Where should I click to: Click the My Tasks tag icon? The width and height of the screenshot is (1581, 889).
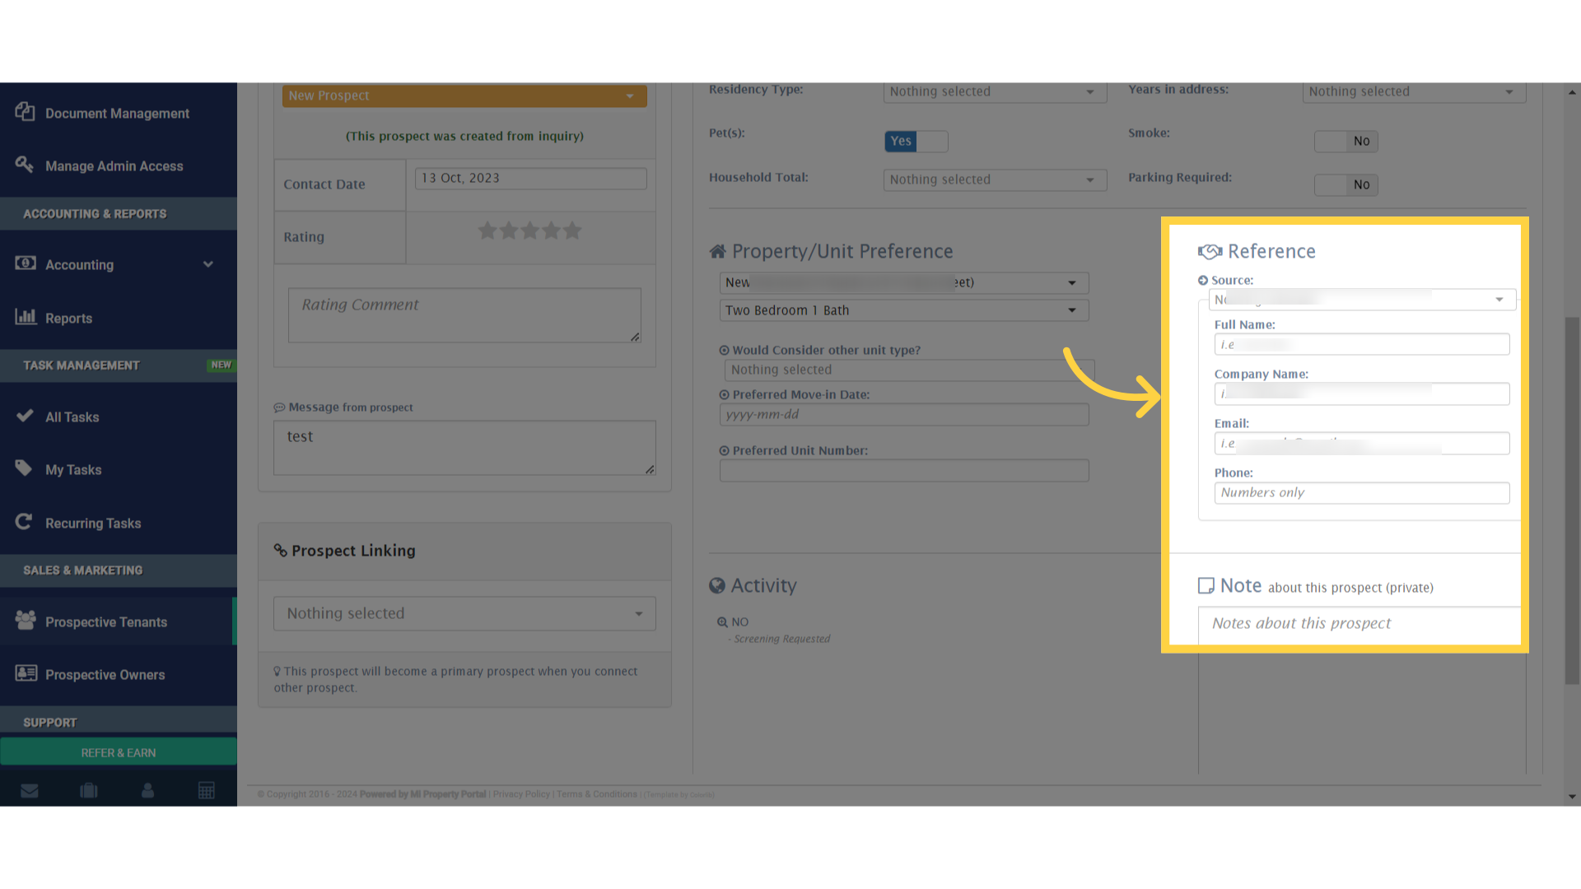click(x=24, y=468)
